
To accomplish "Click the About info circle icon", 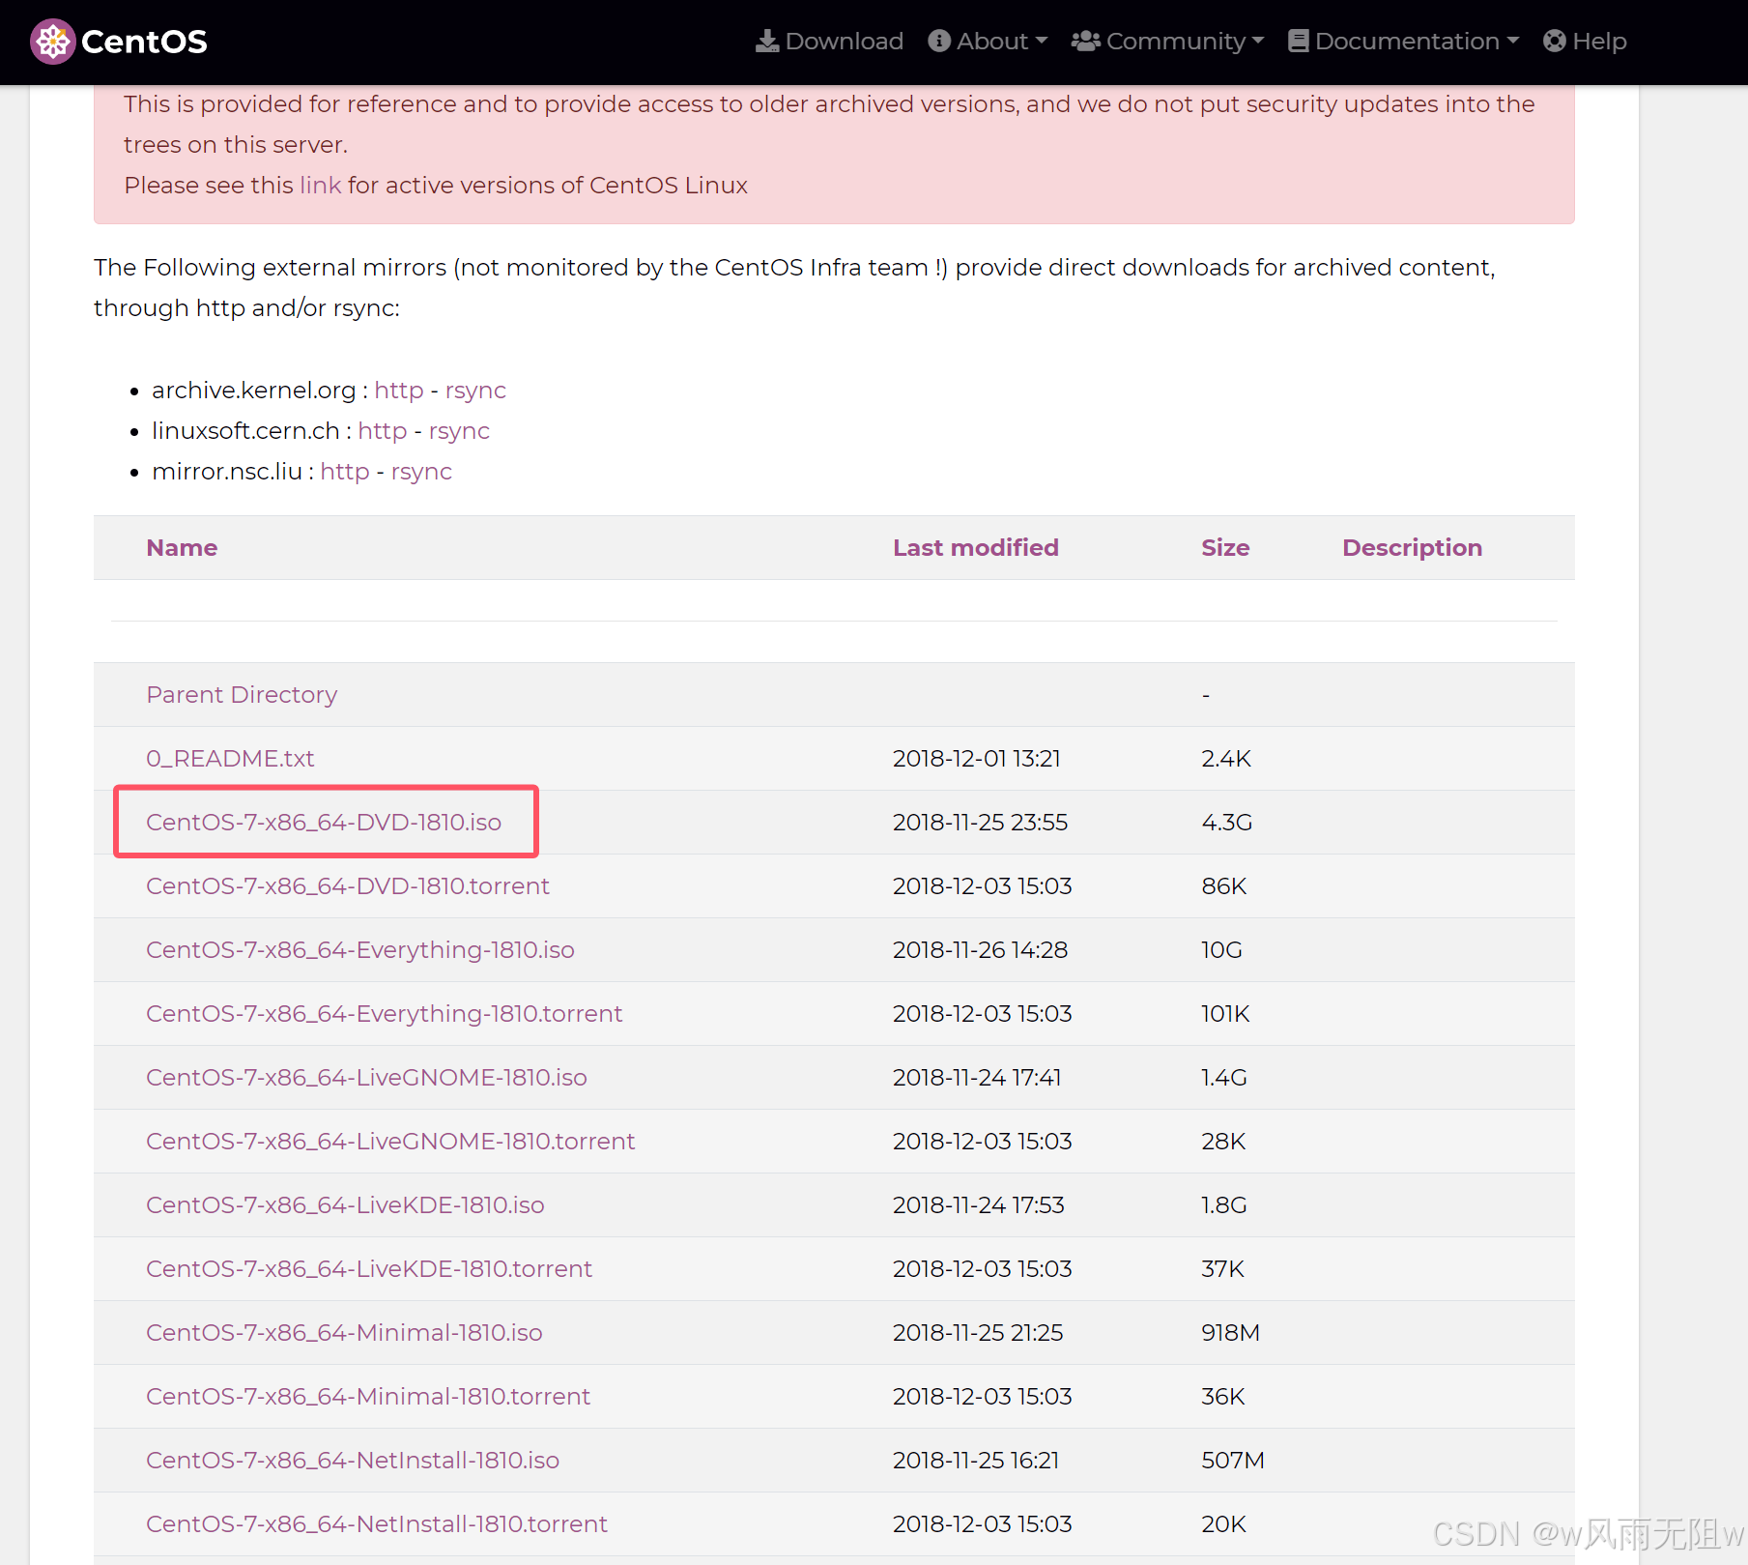I will point(939,41).
